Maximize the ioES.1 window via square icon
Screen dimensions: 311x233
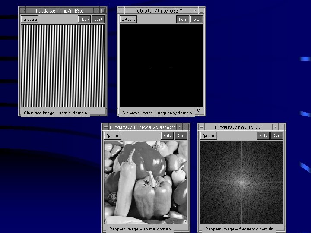point(282,127)
